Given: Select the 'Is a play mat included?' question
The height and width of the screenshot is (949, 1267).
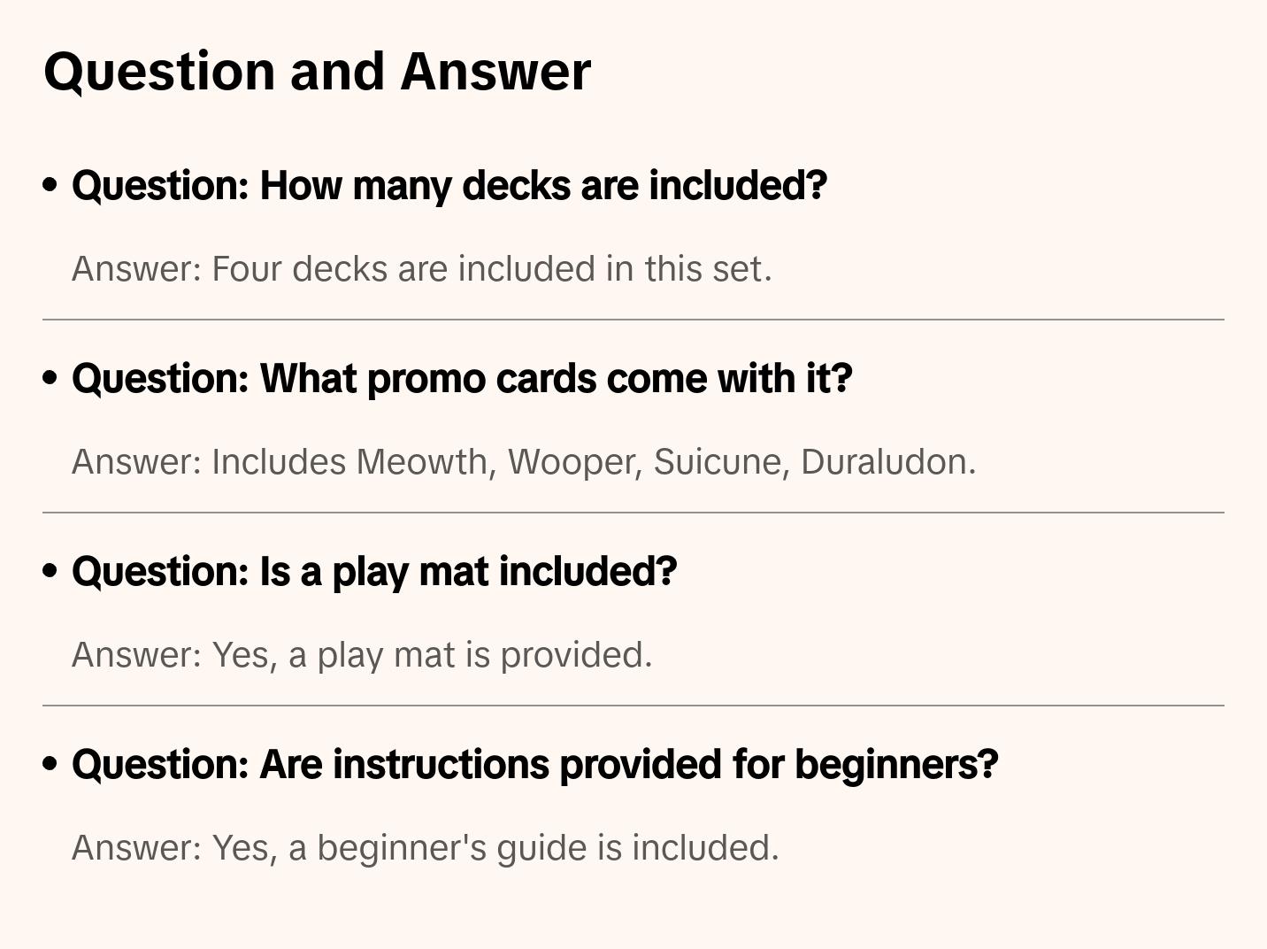Looking at the screenshot, I should point(374,572).
